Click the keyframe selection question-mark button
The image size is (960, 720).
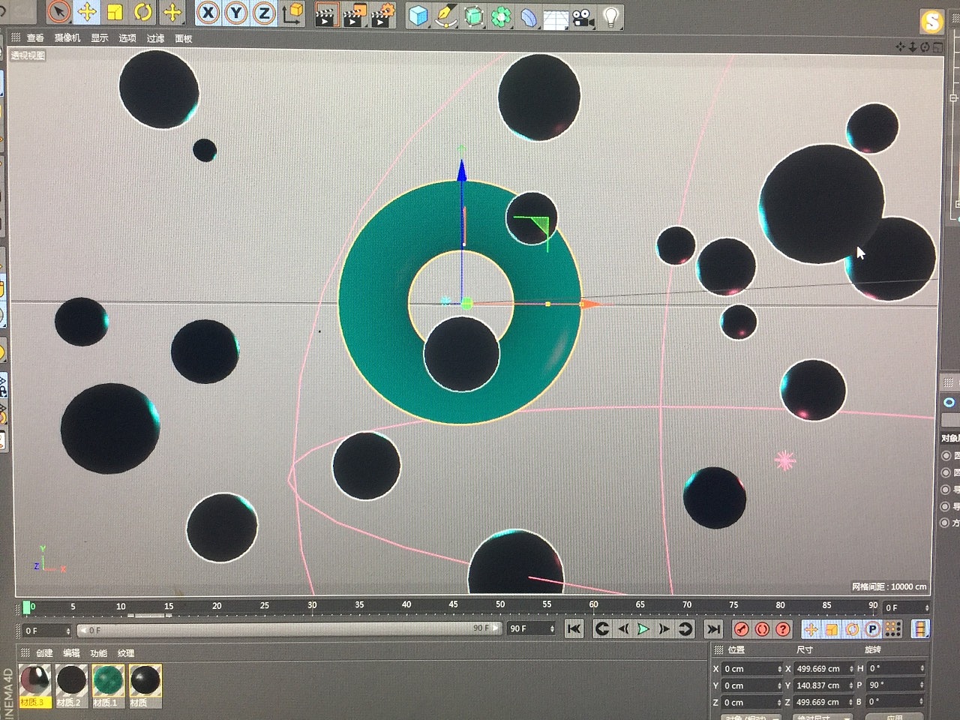[783, 628]
